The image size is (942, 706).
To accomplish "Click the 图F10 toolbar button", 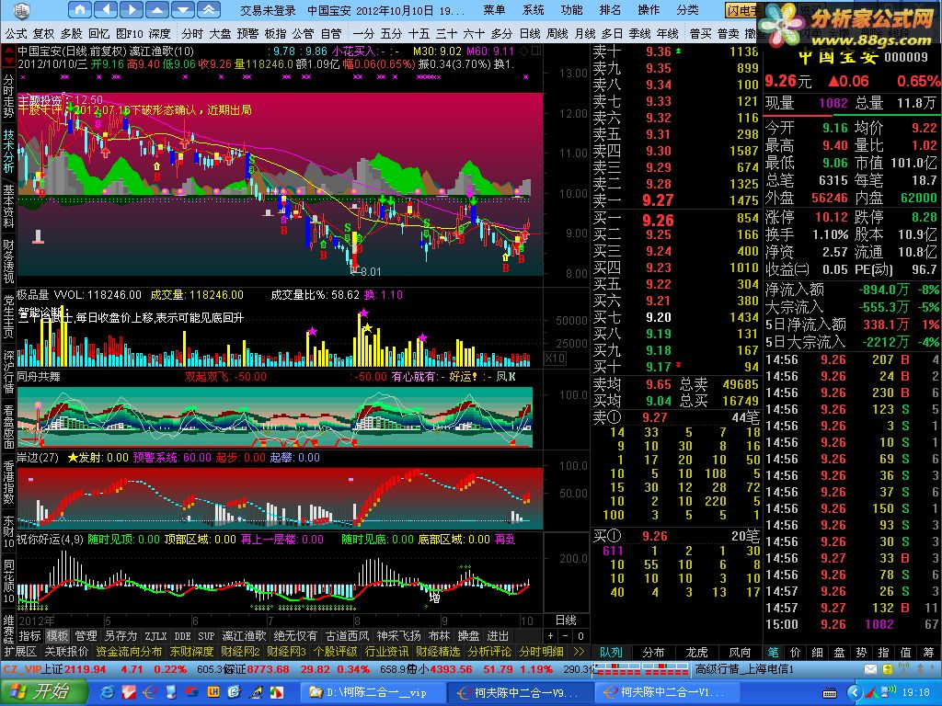I will 129,34.
